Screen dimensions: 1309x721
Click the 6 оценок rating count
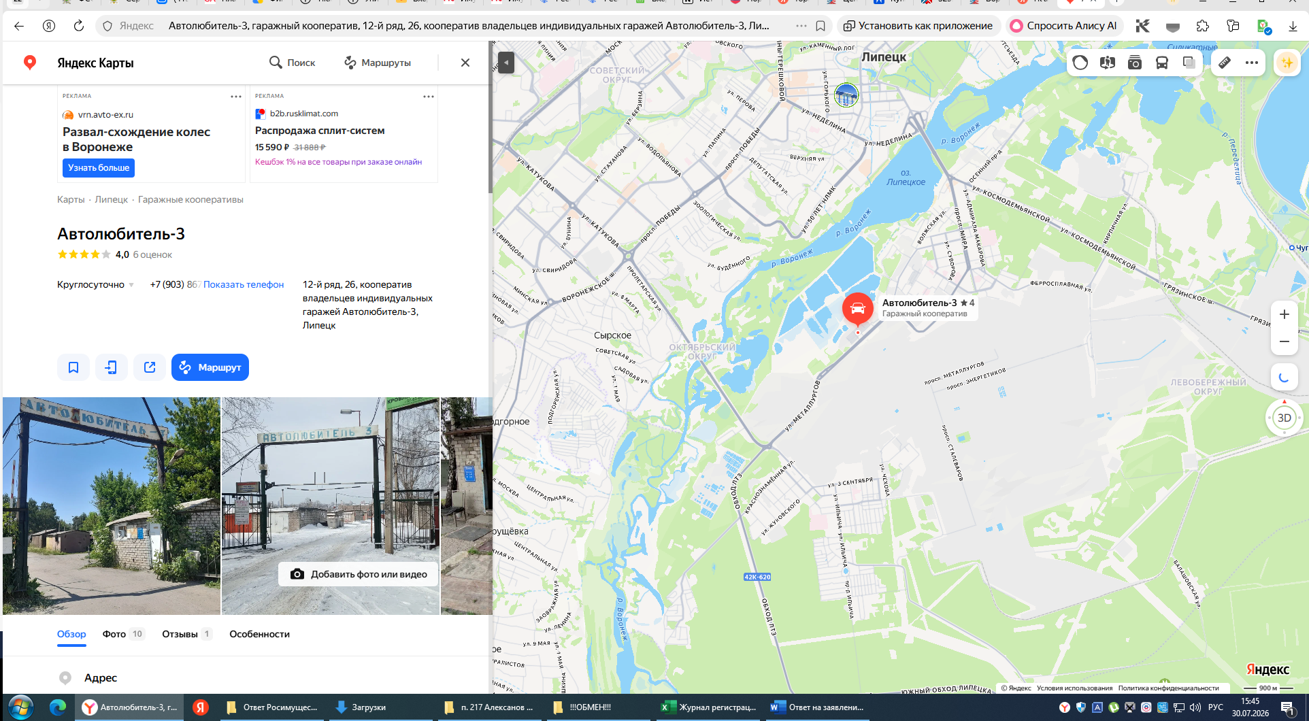click(x=152, y=254)
